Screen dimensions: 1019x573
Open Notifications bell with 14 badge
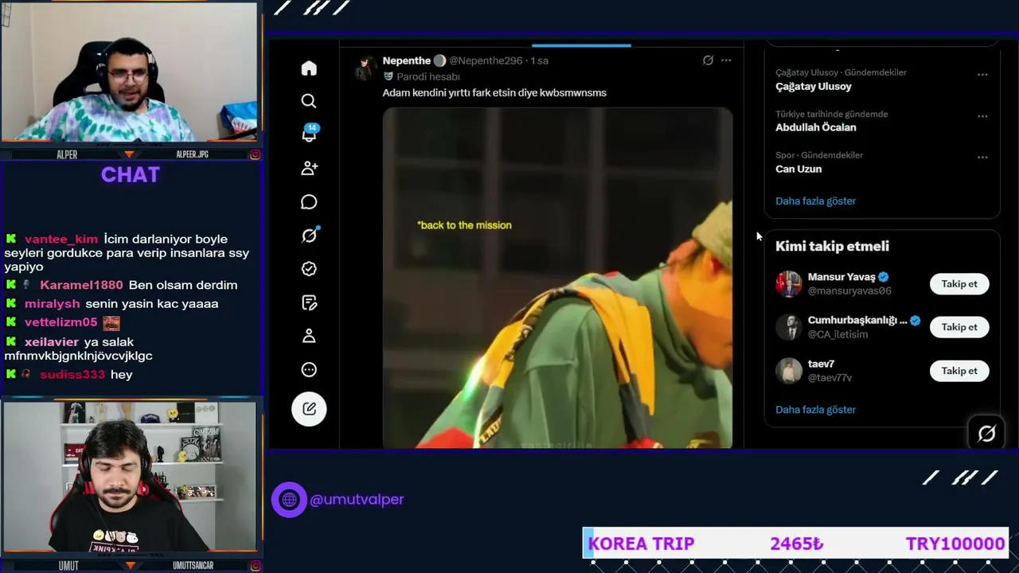309,134
